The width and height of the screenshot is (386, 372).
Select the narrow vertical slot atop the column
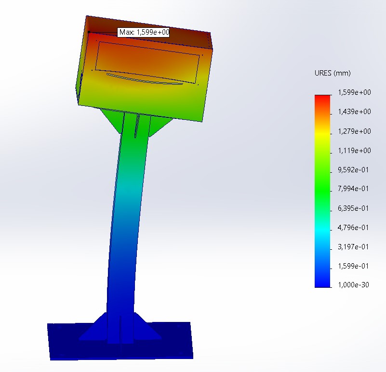point(137,126)
